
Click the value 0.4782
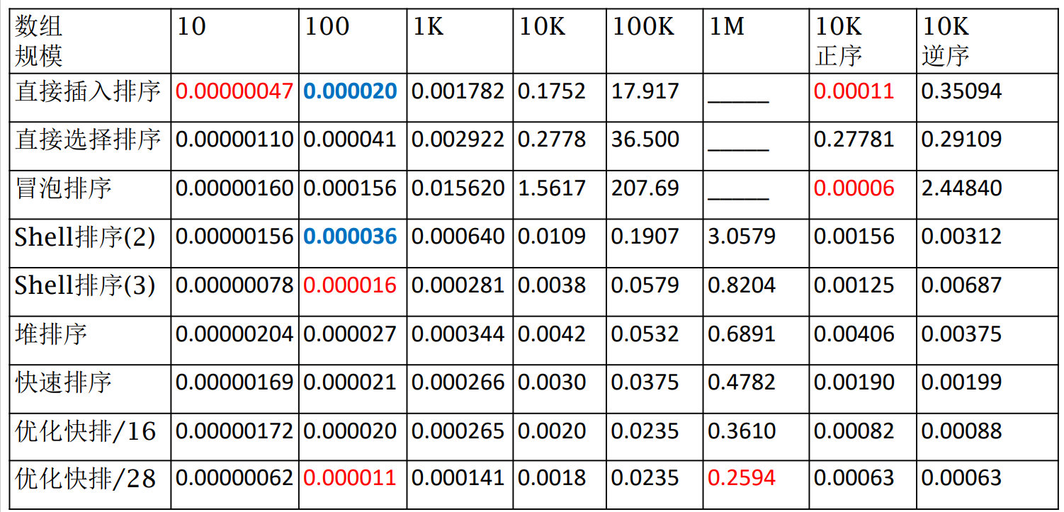tap(742, 382)
